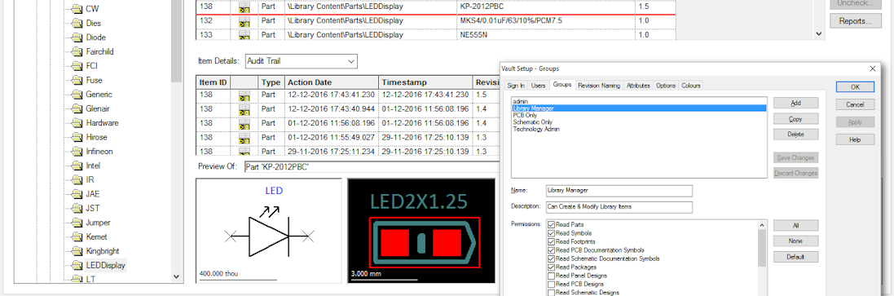Uncheck the Read Parts permission
The height and width of the screenshot is (296, 894).
(551, 225)
